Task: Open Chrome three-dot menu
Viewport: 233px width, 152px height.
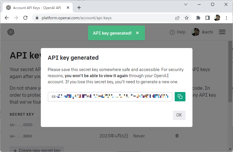Action: coord(226,18)
